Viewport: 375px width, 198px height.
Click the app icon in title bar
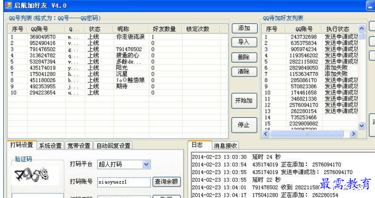(8, 5)
